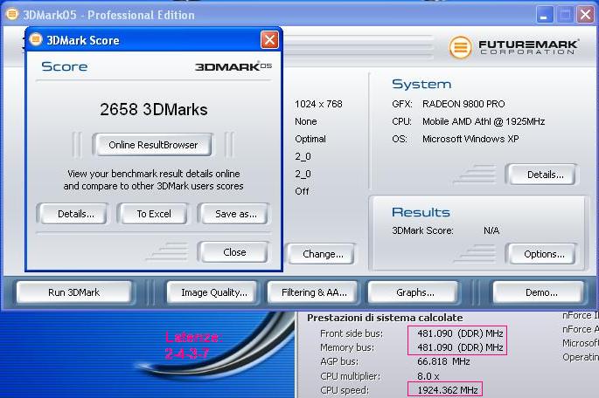This screenshot has width=599, height=398.
Task: Click the System section heading
Action: [421, 85]
